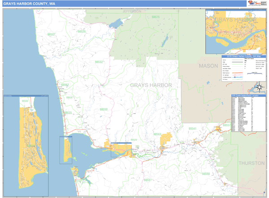Click the MASON county label
Screen dimensions: 269x198
click(208, 66)
